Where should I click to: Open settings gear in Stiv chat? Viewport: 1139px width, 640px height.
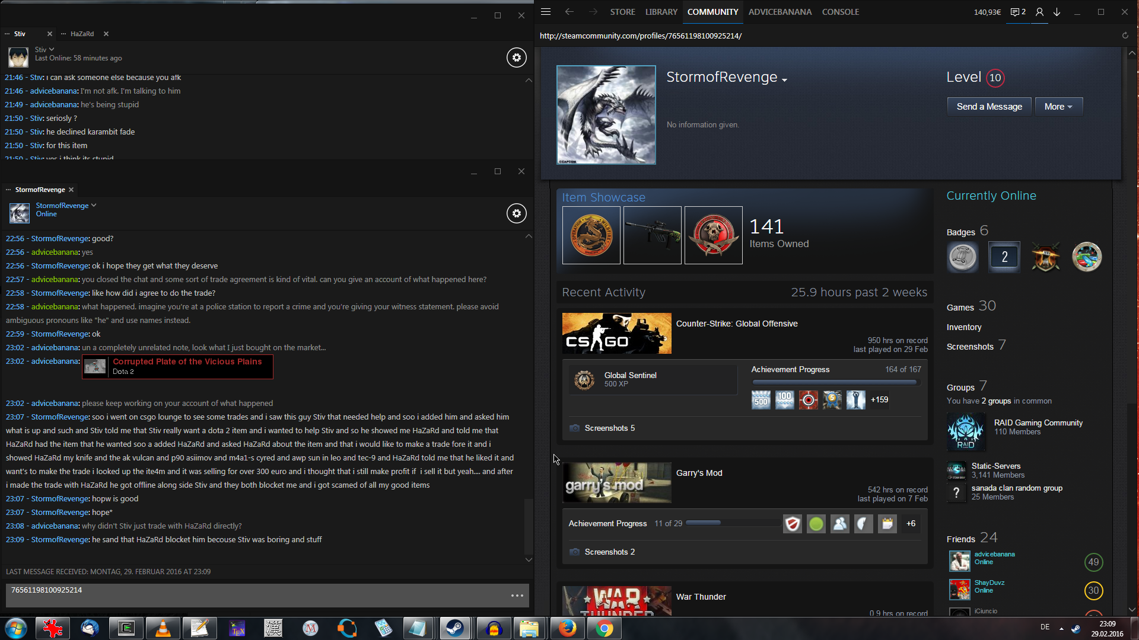[x=516, y=57]
